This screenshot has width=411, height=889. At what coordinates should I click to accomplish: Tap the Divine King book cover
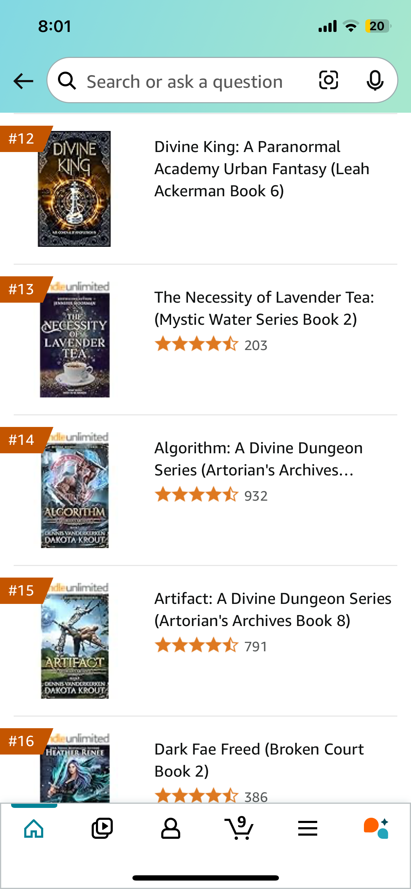(74, 189)
